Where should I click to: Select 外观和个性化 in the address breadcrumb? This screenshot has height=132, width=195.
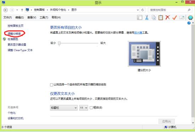coord(58,10)
